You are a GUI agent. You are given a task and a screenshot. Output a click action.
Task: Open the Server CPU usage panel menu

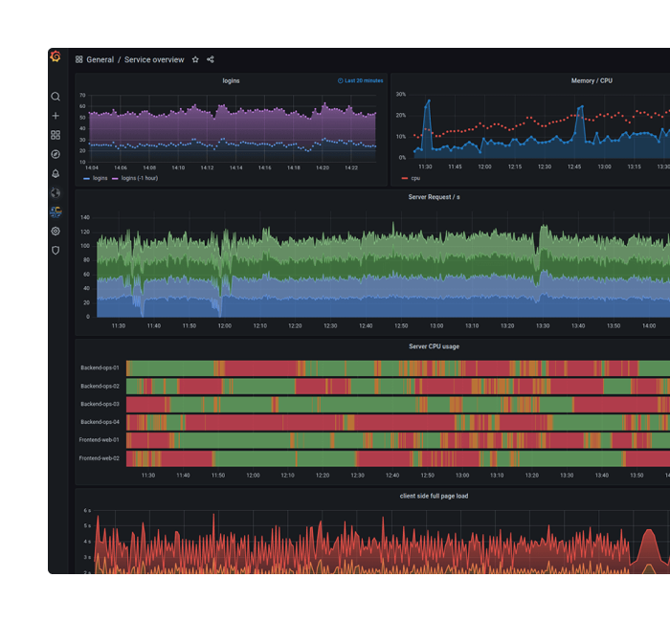pos(434,346)
